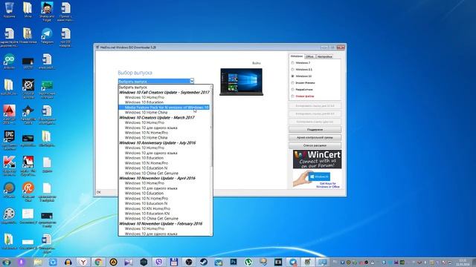
Task: Click the Windows Start orb
Action: click(6, 262)
